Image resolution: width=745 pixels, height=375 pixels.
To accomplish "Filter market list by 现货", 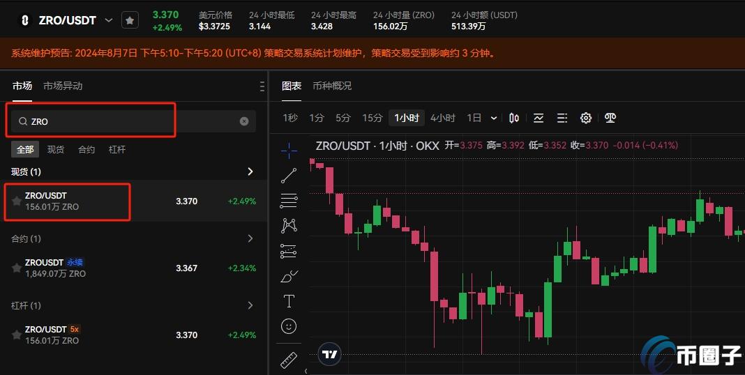I will click(56, 150).
